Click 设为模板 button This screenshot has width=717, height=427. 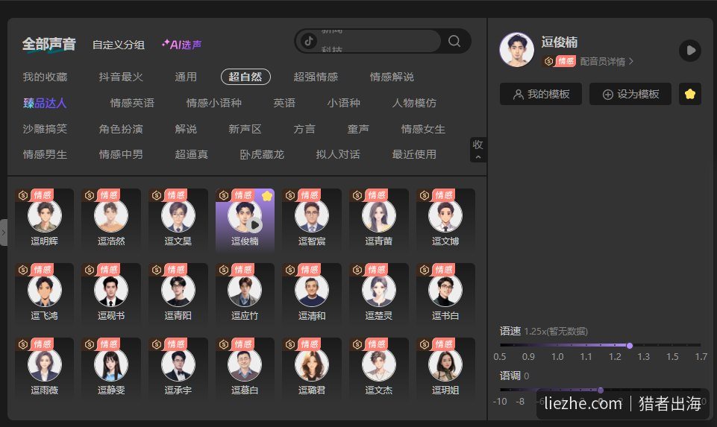pyautogui.click(x=630, y=94)
